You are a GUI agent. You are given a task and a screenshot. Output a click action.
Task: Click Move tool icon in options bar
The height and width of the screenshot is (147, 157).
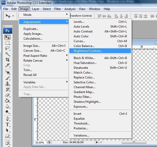(8, 16)
